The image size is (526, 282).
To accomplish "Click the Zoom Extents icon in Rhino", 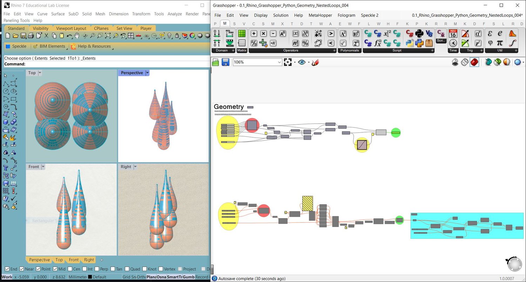I will (108, 36).
